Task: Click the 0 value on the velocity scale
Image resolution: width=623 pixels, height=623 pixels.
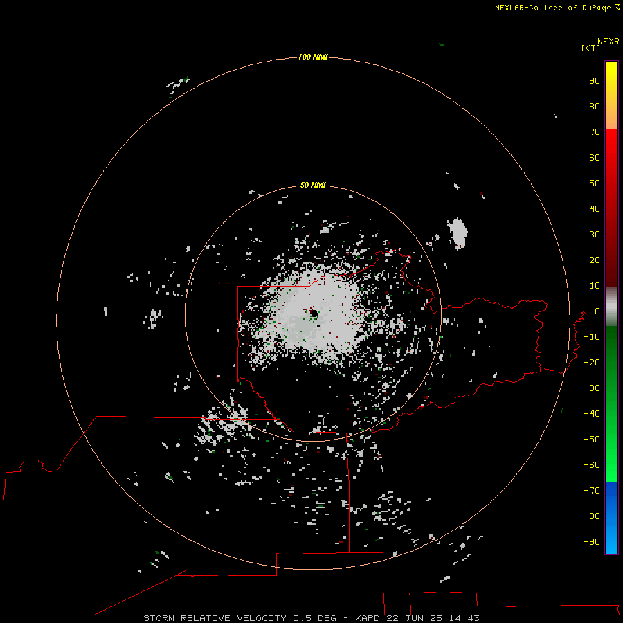Action: [597, 311]
